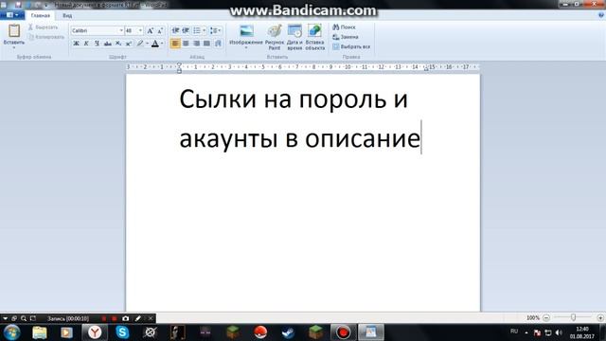Screen dimensions: 606x341
Task: Insert Рисунок Paint drawing
Action: pos(275,37)
